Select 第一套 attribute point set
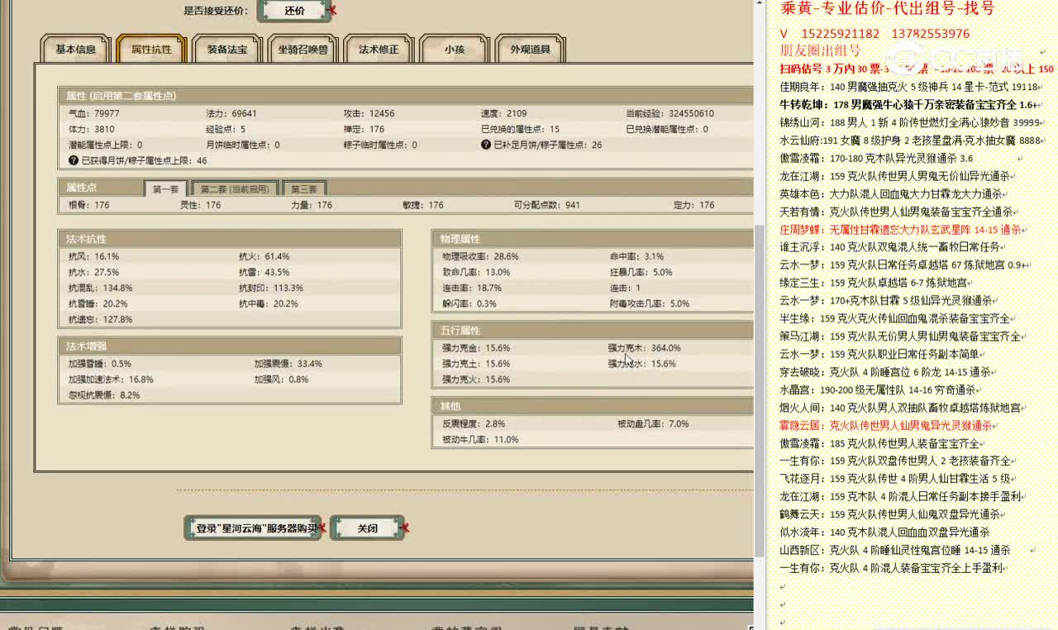This screenshot has width=1058, height=630. tap(166, 189)
